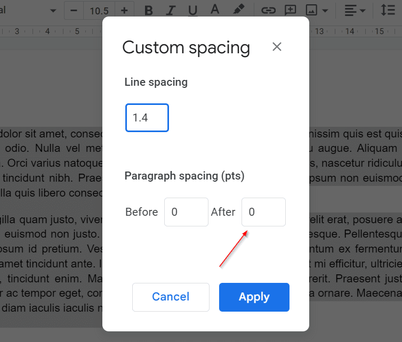The image size is (402, 342).
Task: Toggle bold formatting
Action: point(149,11)
